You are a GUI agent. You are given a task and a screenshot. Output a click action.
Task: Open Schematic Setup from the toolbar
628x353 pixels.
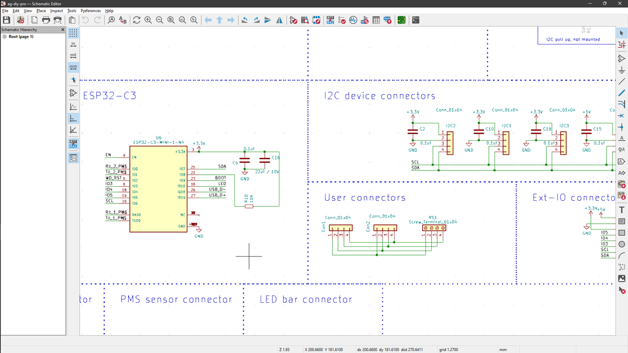(x=20, y=20)
